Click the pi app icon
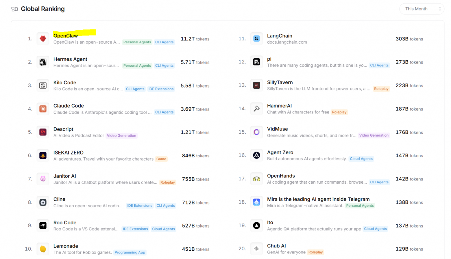 [x=256, y=62]
